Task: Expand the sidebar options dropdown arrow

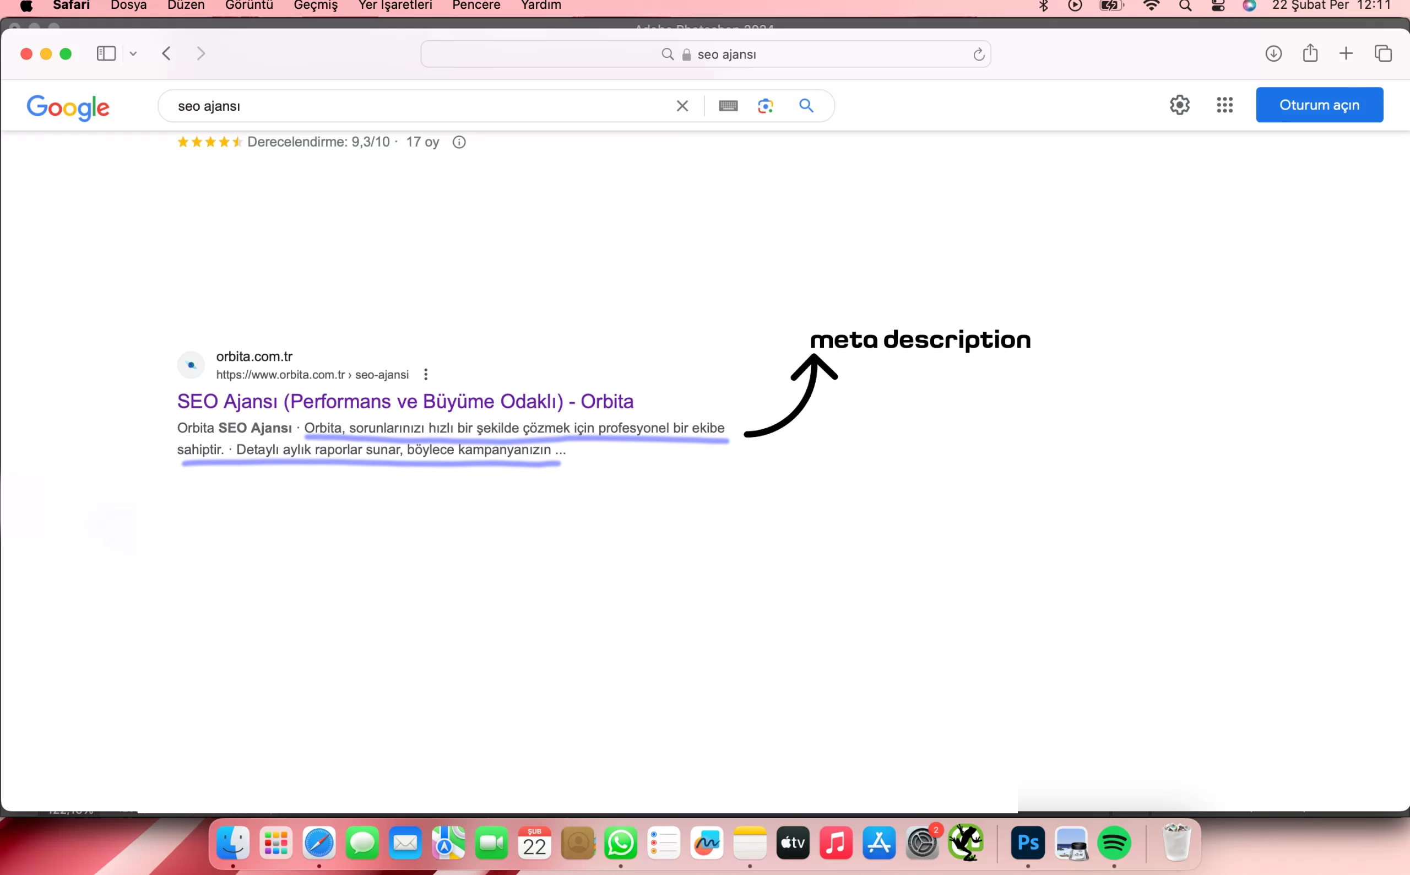Action: tap(133, 54)
